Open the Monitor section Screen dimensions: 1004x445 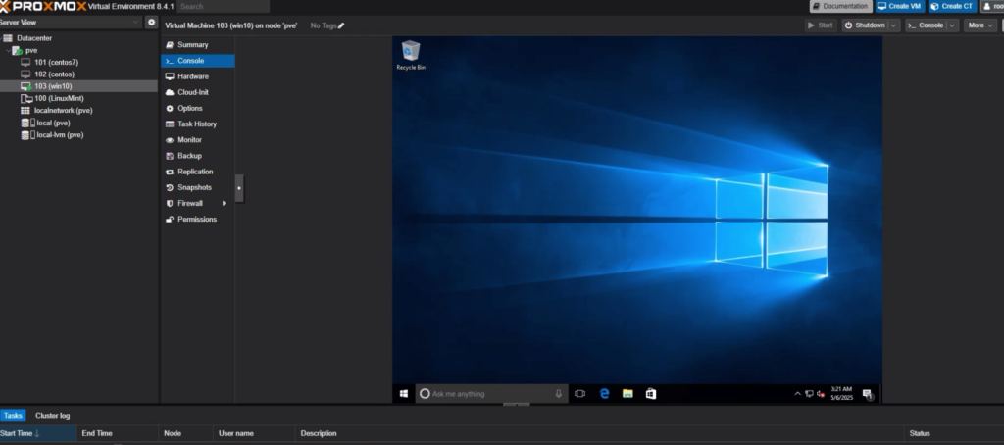(x=197, y=139)
